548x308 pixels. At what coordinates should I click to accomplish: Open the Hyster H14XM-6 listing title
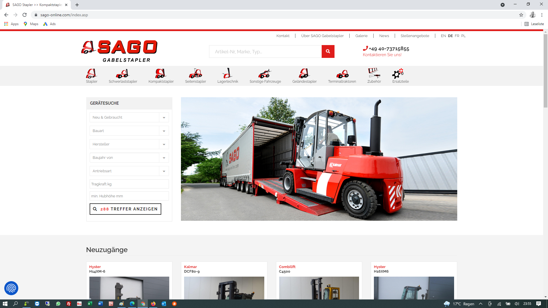97,269
